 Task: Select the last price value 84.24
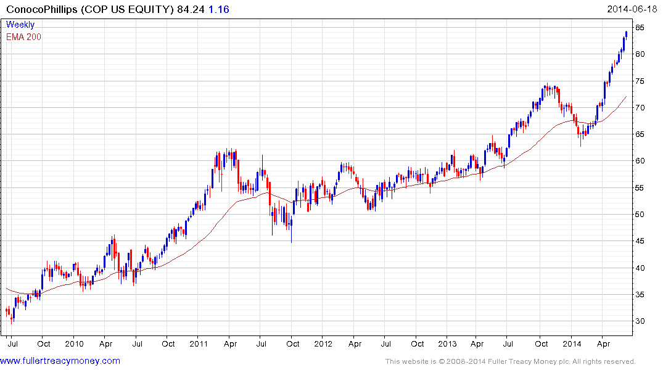[x=191, y=9]
